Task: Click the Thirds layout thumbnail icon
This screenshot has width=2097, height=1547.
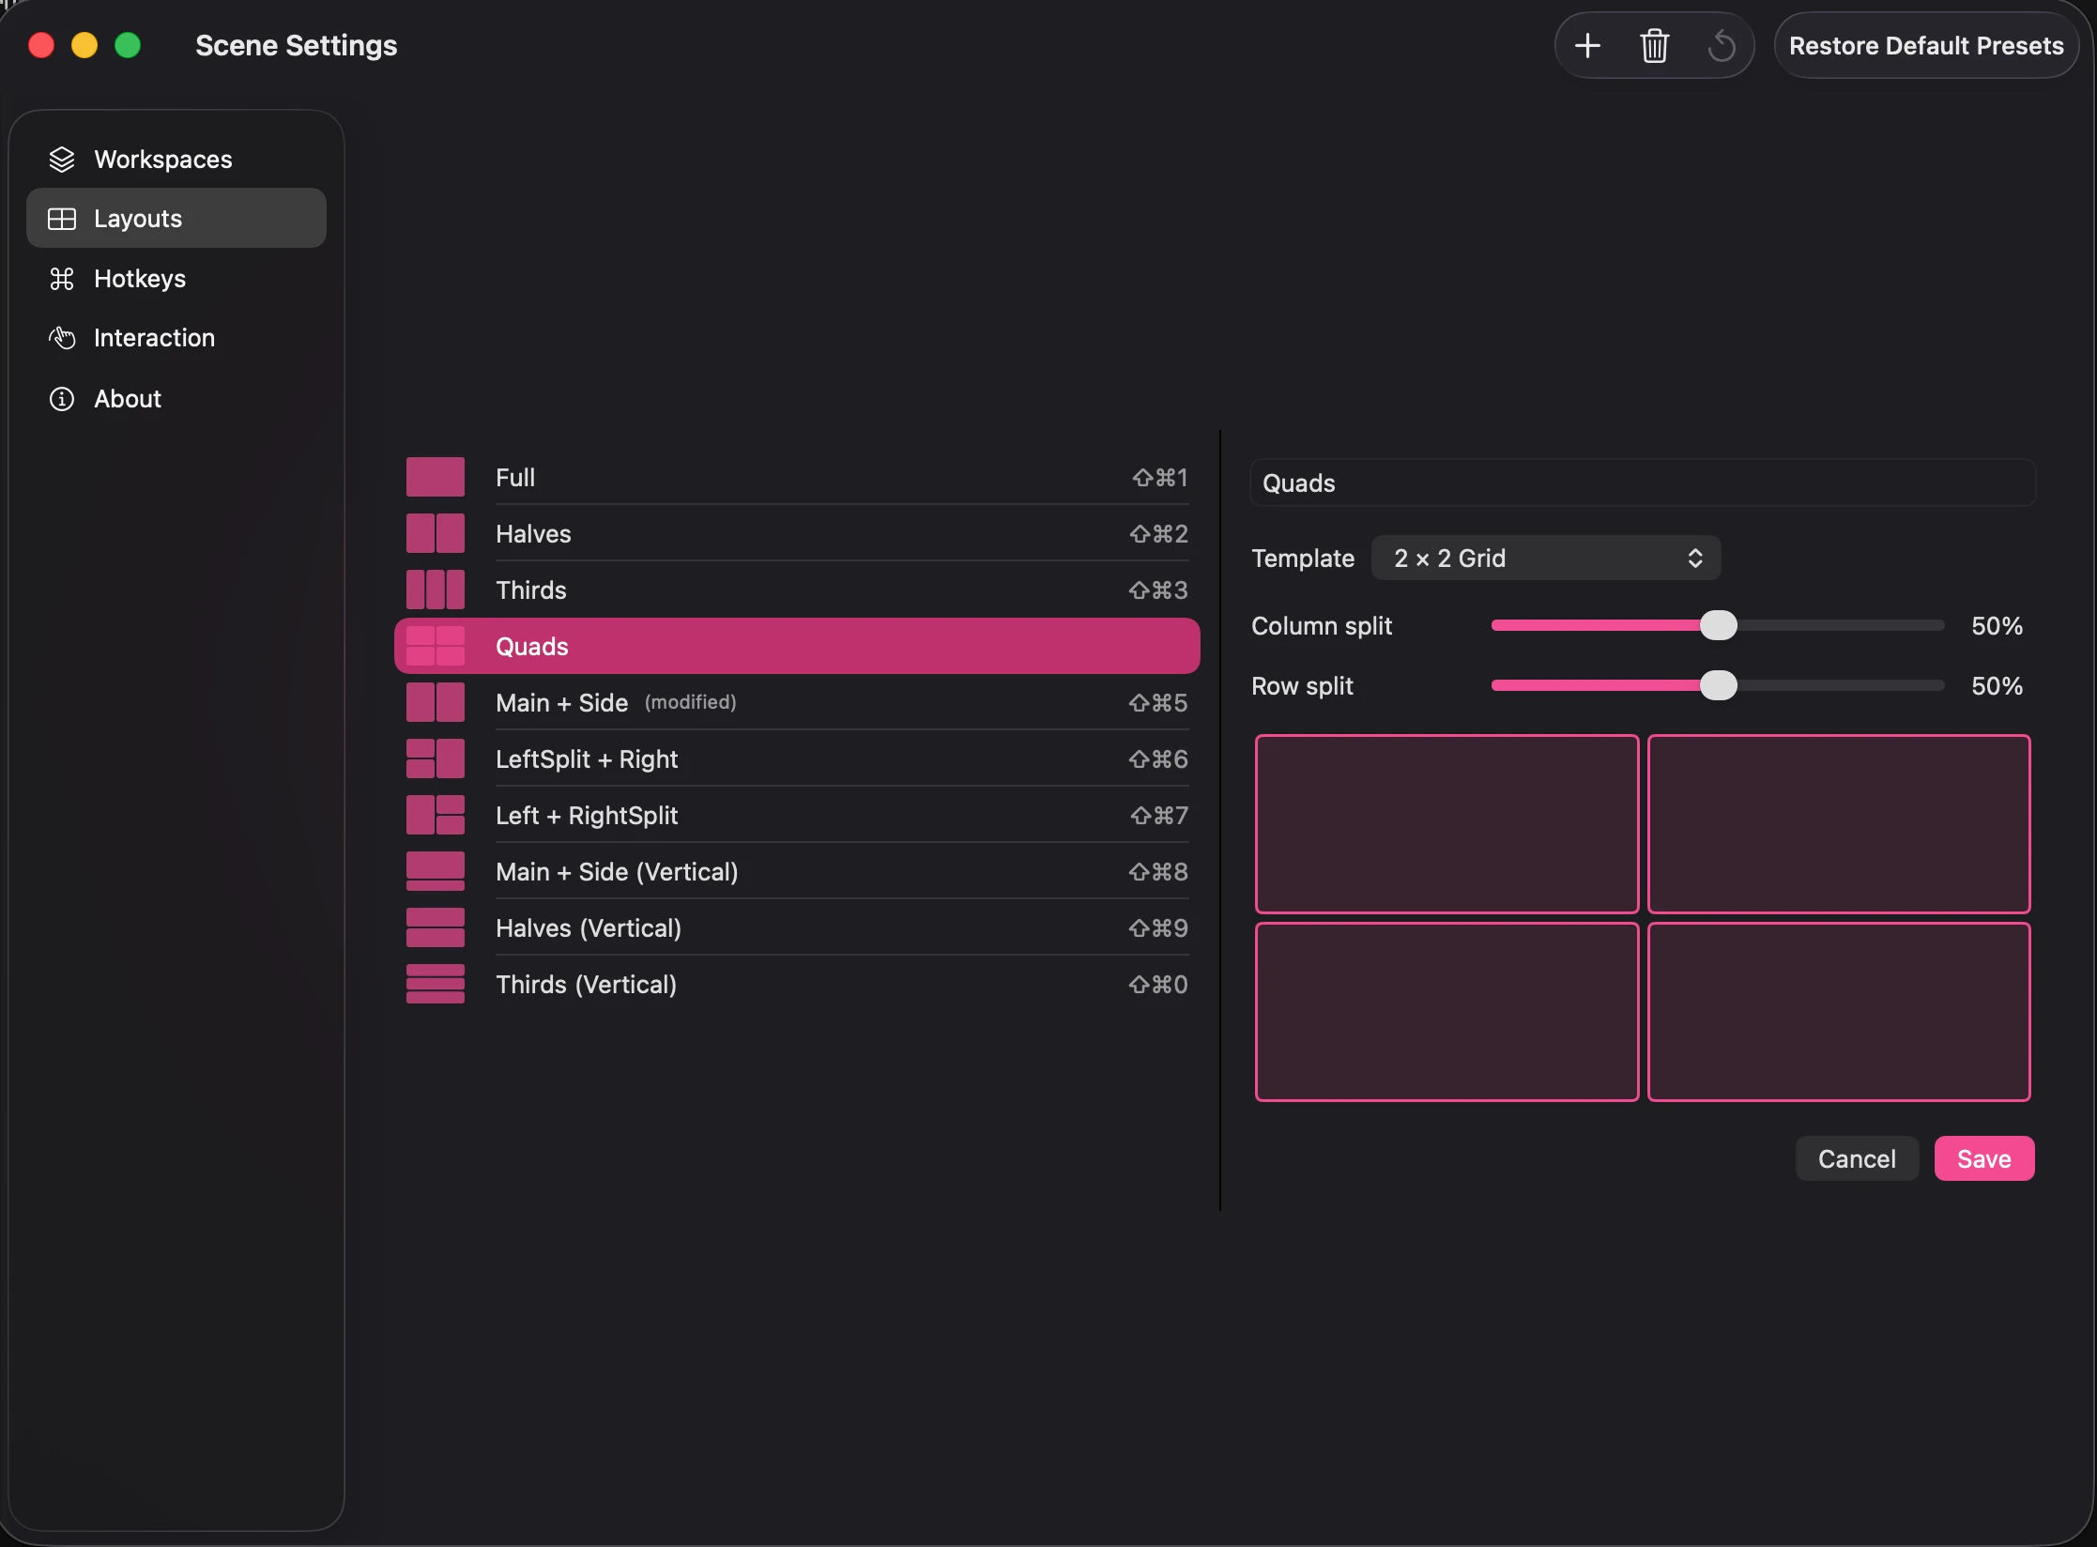Action: pyautogui.click(x=436, y=590)
